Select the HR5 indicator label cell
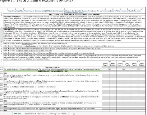 [53, 95]
